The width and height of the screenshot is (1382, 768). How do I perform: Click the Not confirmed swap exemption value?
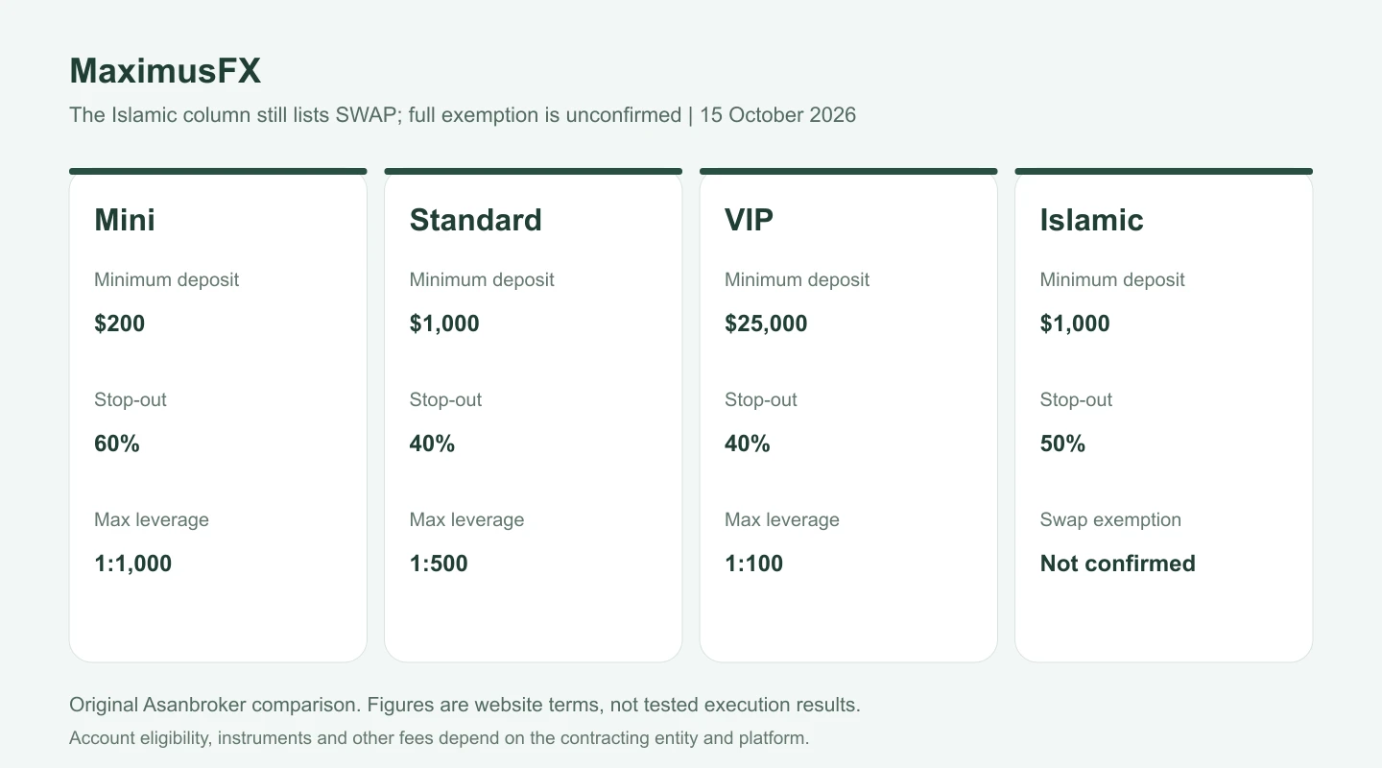click(x=1118, y=564)
